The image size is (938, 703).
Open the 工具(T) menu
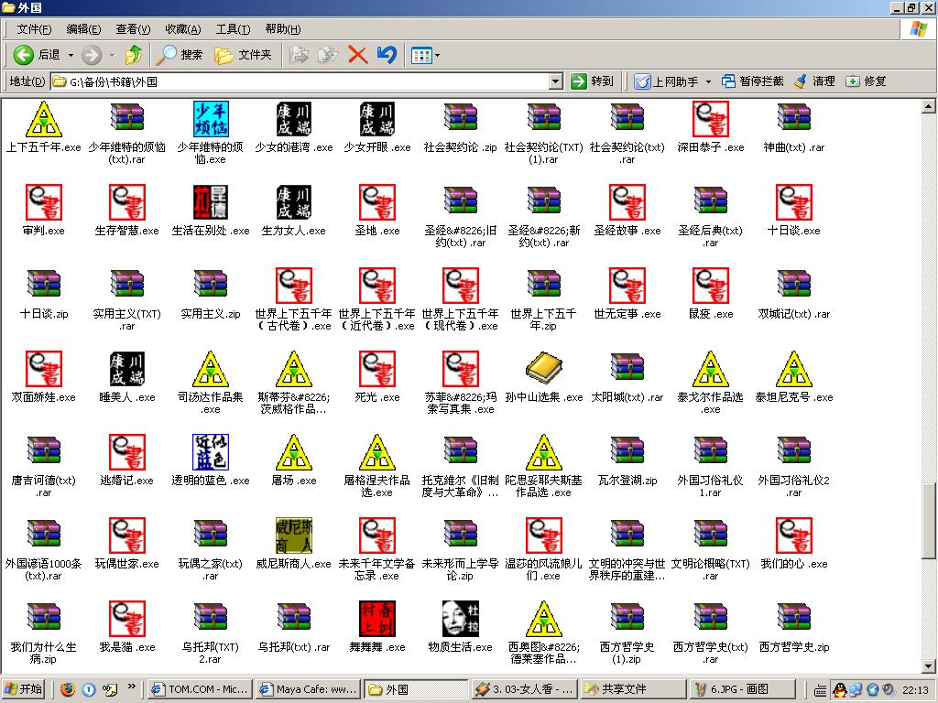coord(233,29)
